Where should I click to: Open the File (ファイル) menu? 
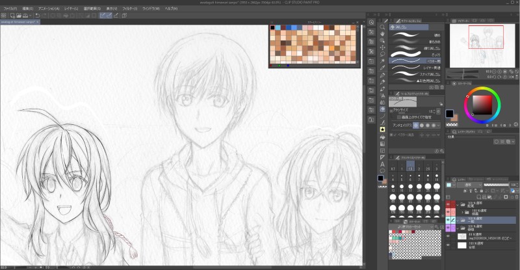10,8
